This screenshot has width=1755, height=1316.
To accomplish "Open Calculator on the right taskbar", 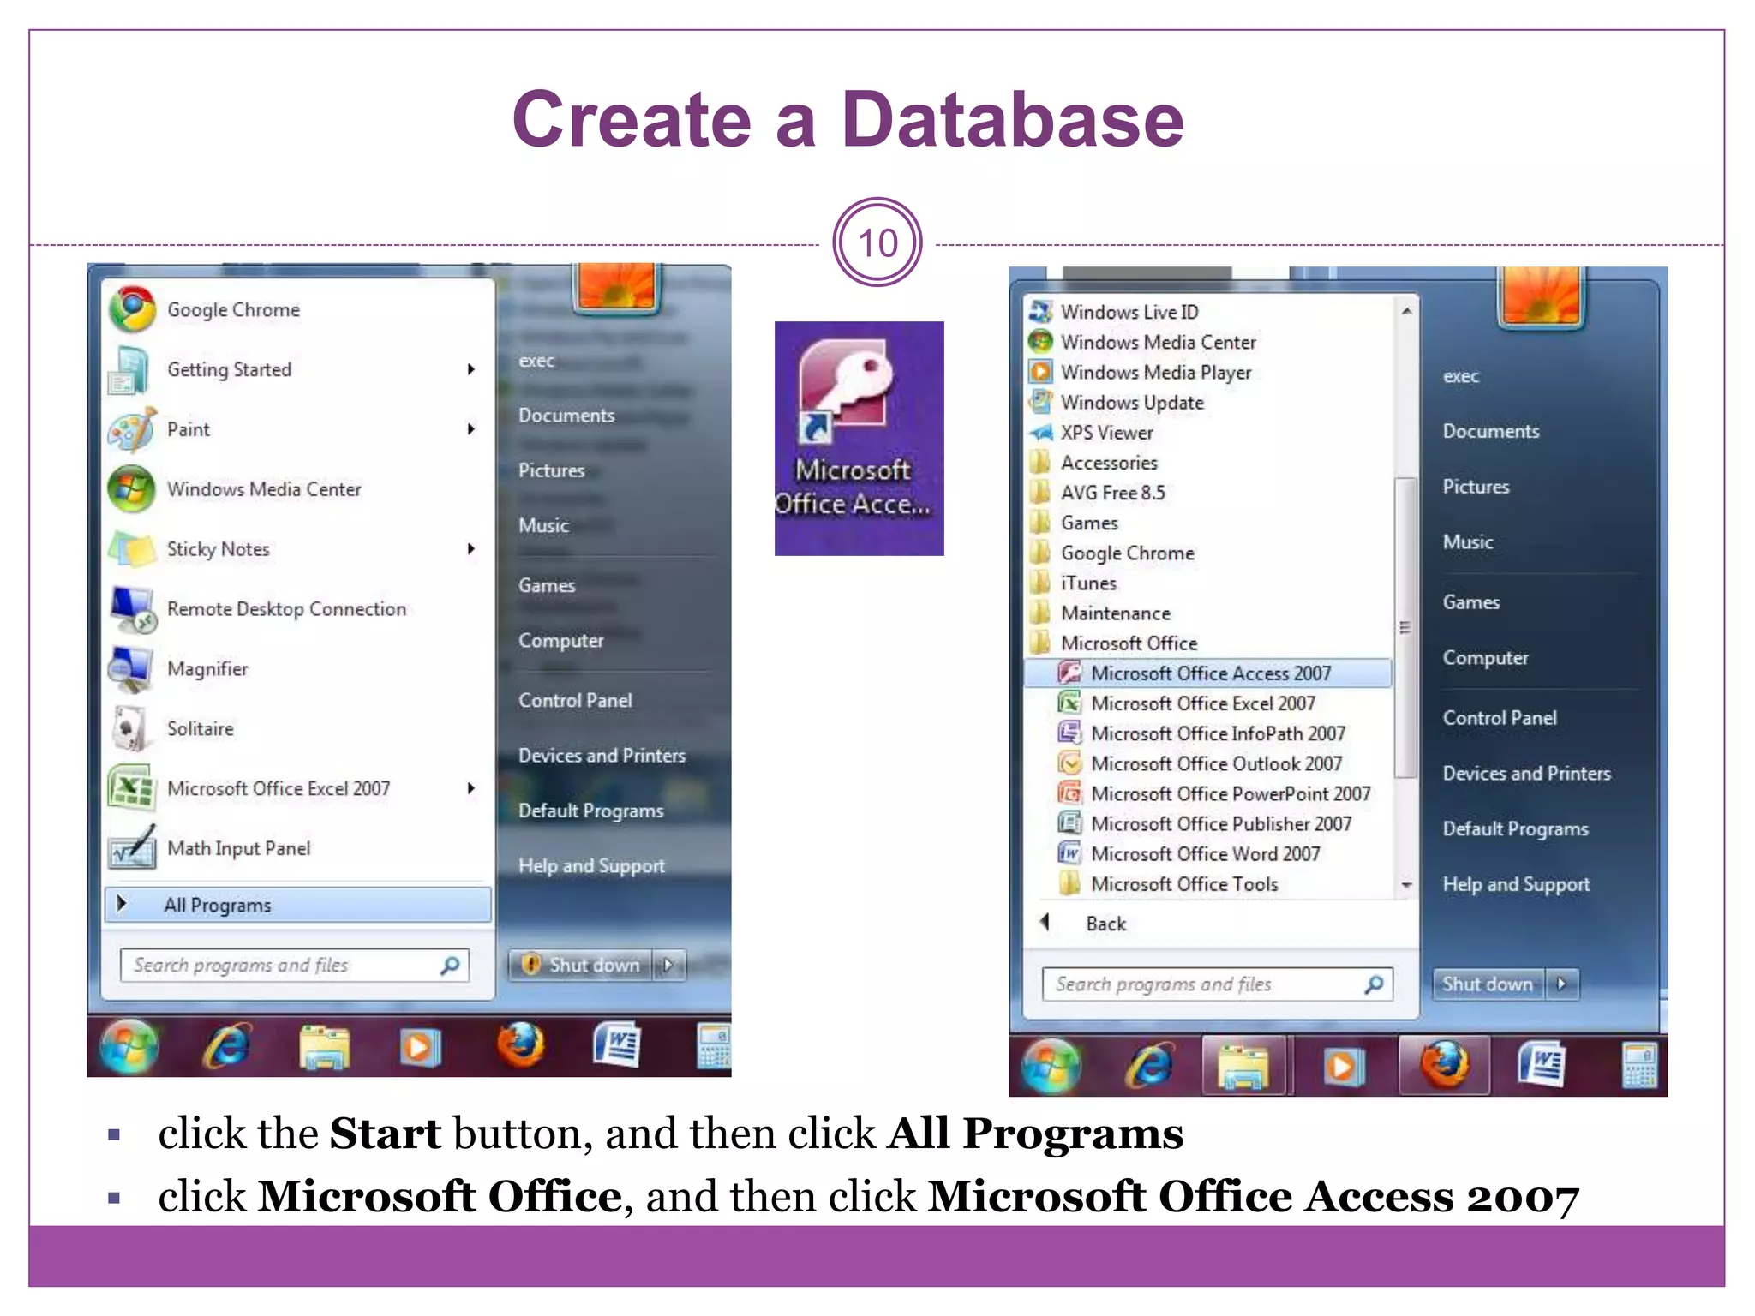I will pos(1640,1066).
